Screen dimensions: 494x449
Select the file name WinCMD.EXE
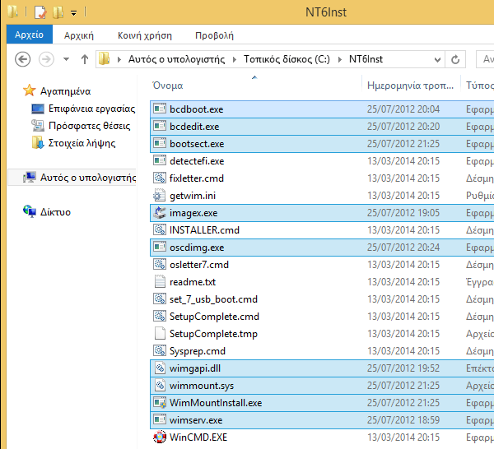pyautogui.click(x=198, y=437)
